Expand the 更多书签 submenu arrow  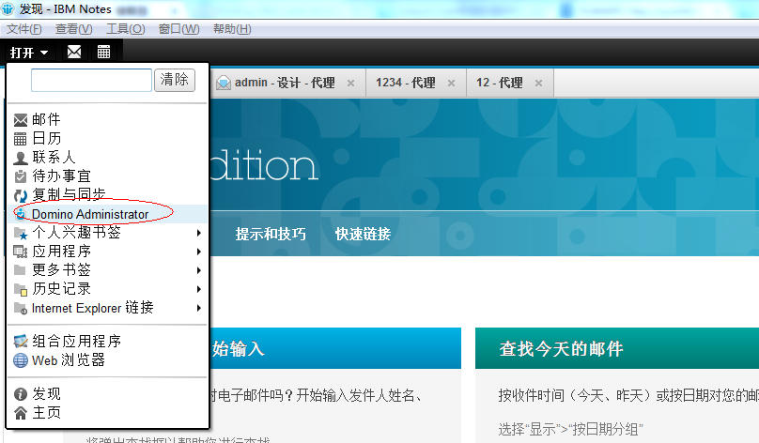[x=199, y=270]
